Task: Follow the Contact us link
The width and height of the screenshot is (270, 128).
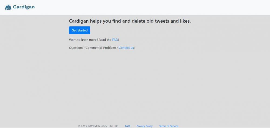Action: 126,48
